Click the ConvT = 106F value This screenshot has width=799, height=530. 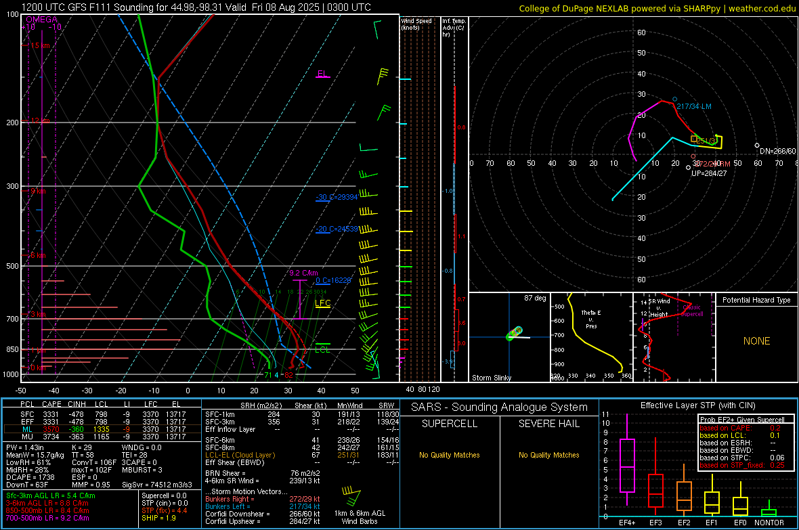(93, 463)
